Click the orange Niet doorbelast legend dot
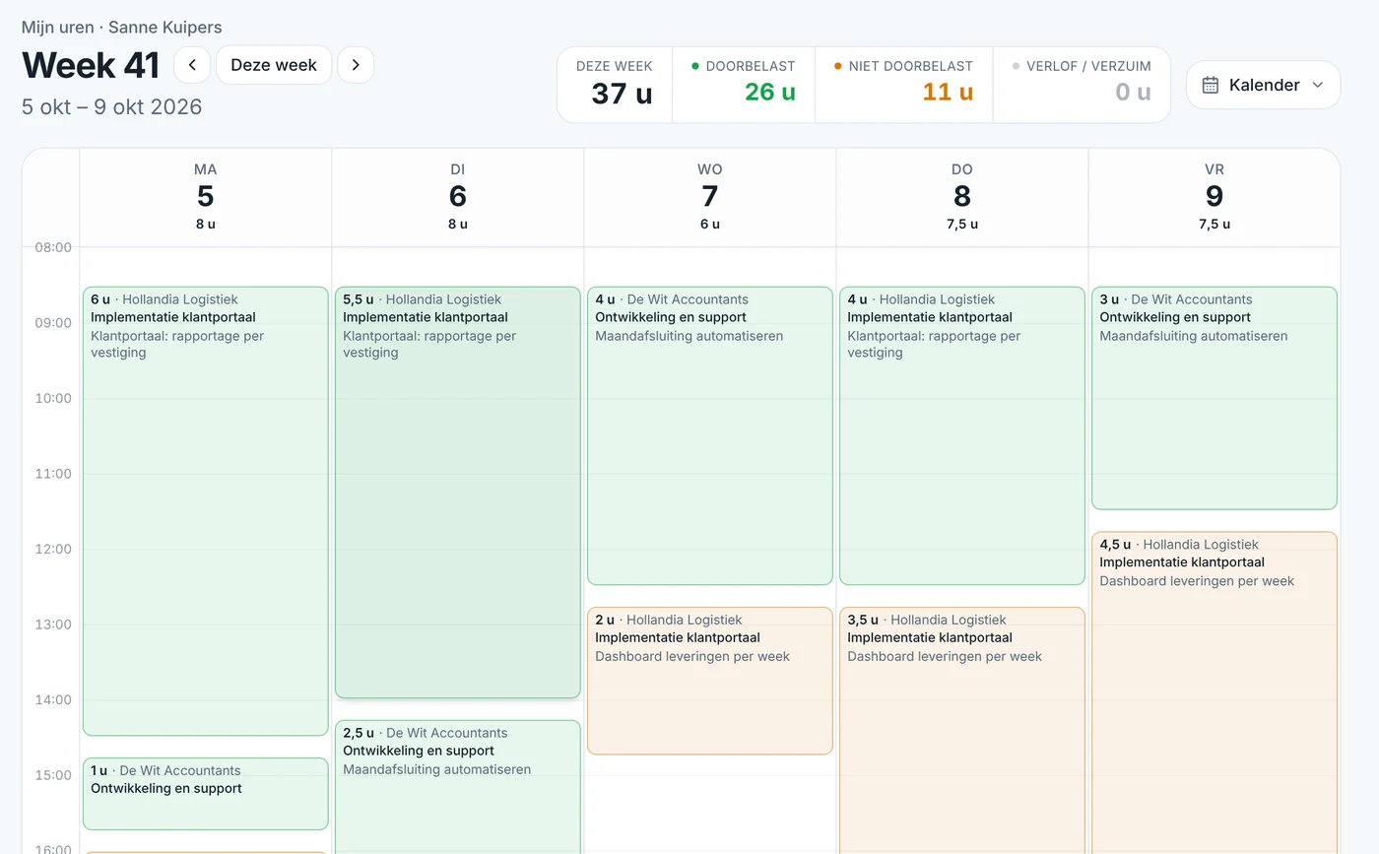 coord(838,66)
